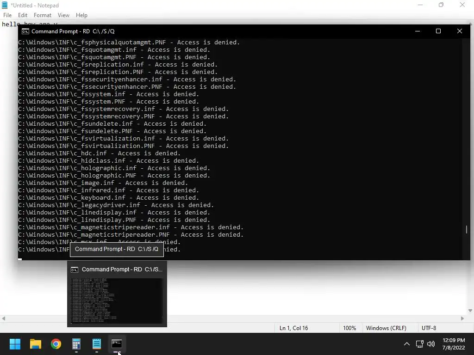Click the Command Prompt title bar icon
474x355 pixels.
coord(25,31)
